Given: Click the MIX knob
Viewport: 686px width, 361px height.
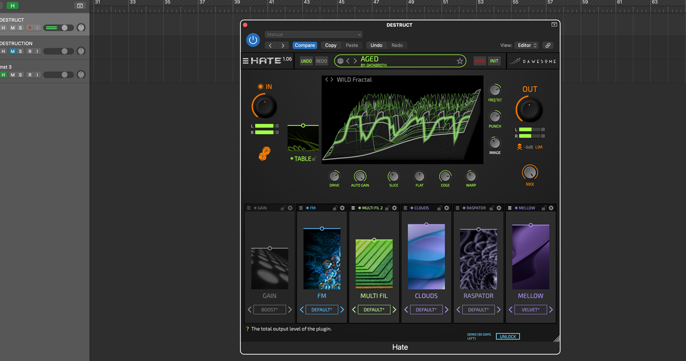Looking at the screenshot, I should click(530, 172).
